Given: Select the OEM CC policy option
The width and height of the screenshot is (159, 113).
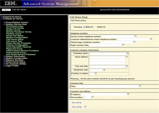Looking at the screenshot, I should (x=96, y=27).
